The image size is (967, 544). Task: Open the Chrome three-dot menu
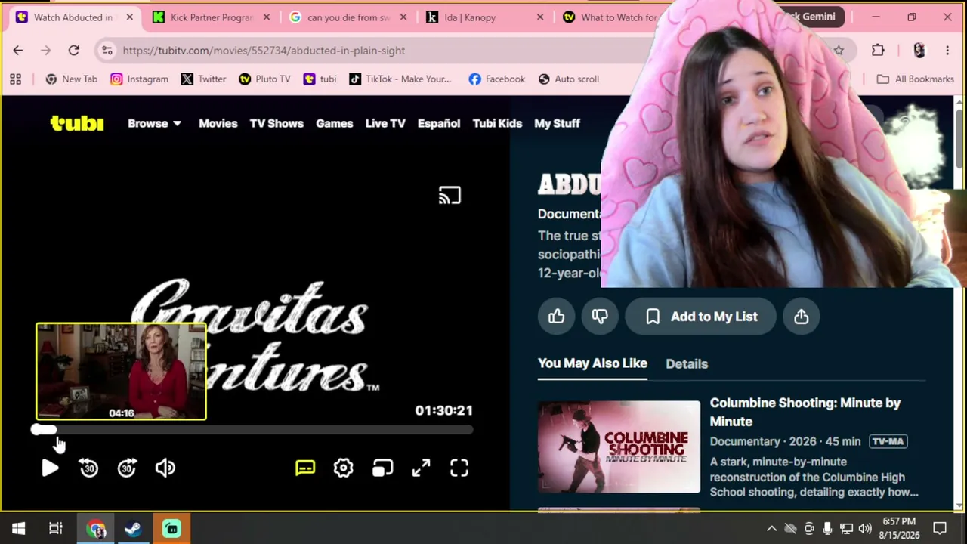coord(947,51)
